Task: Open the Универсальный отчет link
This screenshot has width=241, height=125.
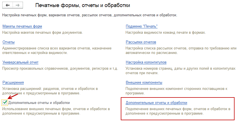Action: point(20,62)
